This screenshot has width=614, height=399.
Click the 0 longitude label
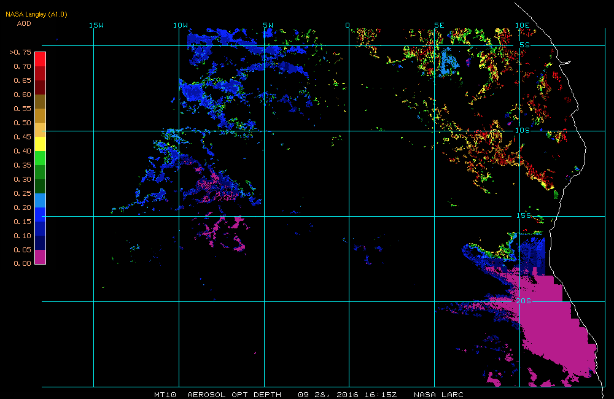pyautogui.click(x=348, y=25)
